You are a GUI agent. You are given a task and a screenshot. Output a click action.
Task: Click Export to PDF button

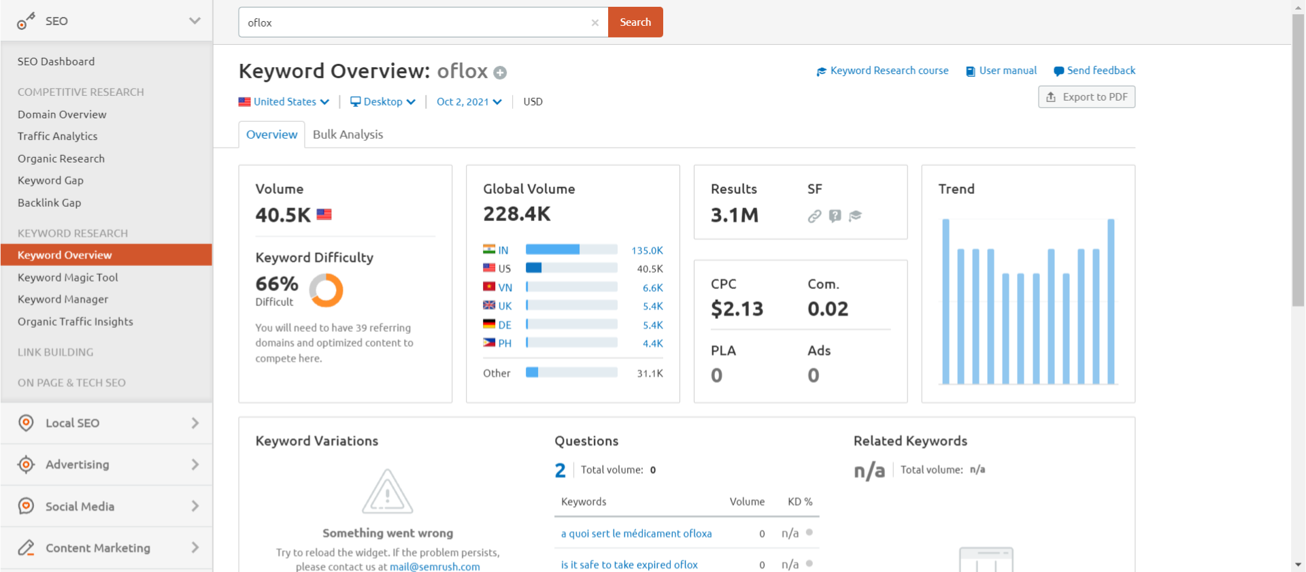[x=1086, y=97]
